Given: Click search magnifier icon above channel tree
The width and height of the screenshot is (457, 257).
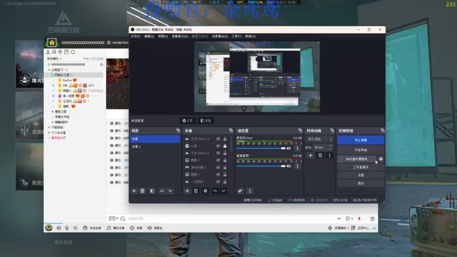Looking at the screenshot, I should pos(73,52).
